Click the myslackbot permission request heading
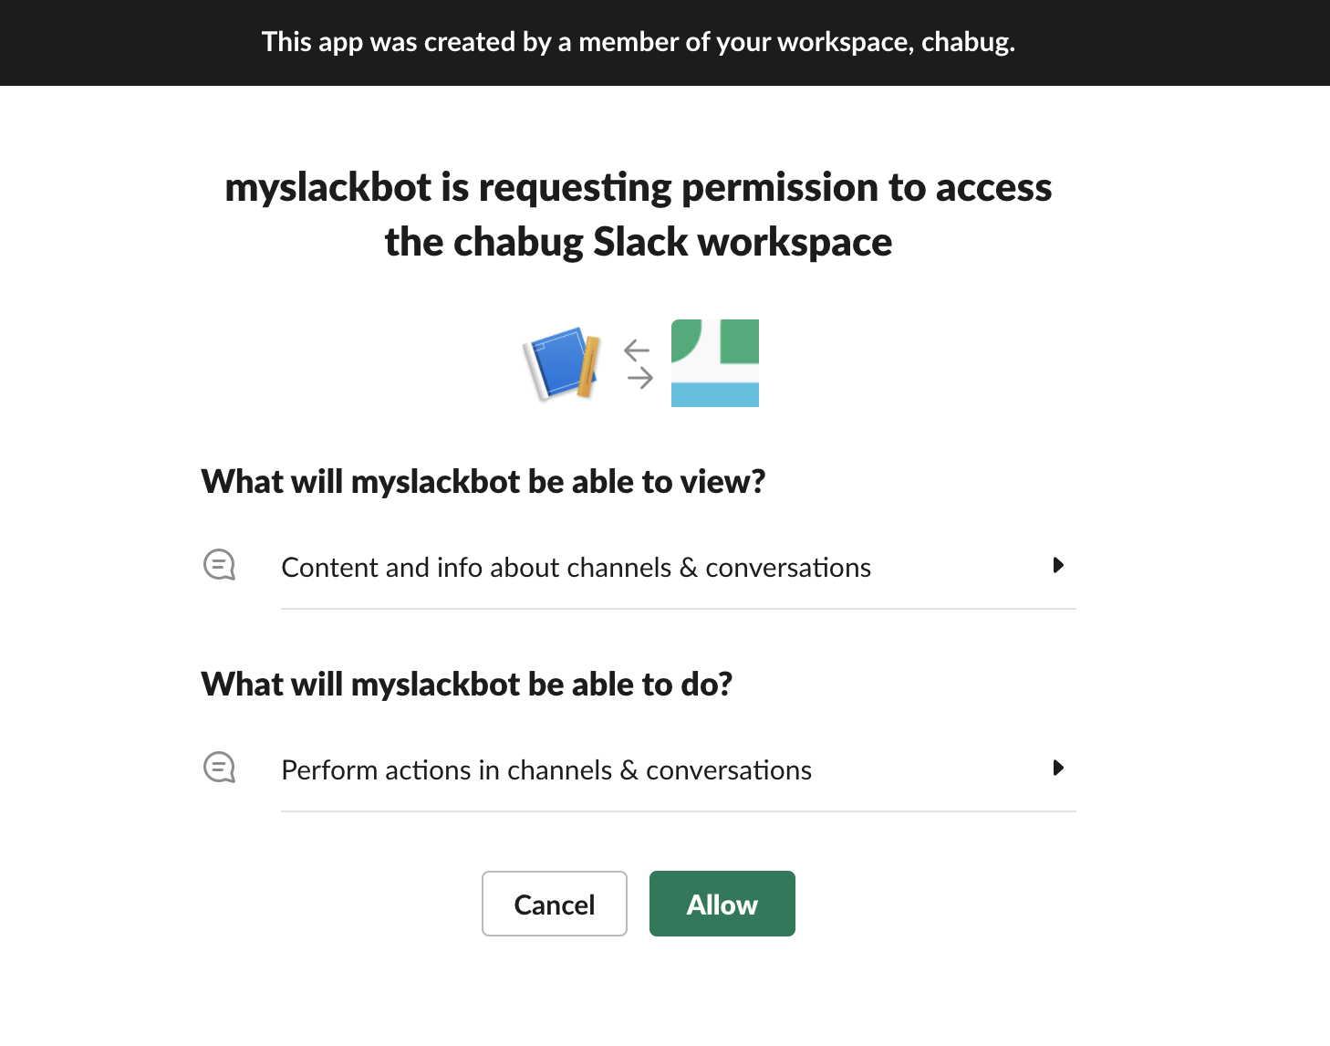The height and width of the screenshot is (1046, 1330). [x=639, y=214]
